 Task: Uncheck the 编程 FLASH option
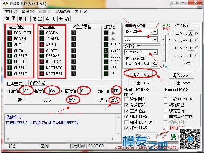(126, 116)
